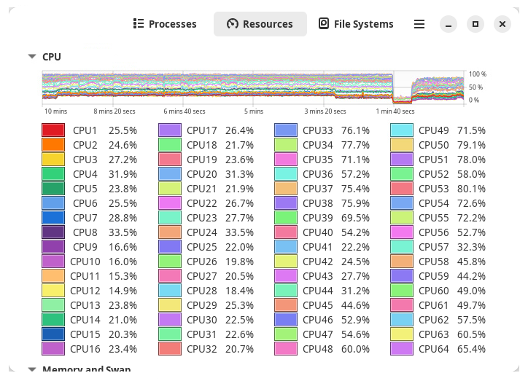Viewport: 528px width, 381px height.
Task: Click the File Systems disk icon
Action: [324, 24]
